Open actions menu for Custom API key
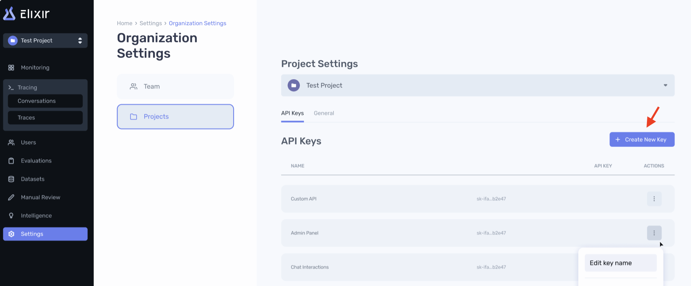Screen dimensions: 691x286 pyautogui.click(x=654, y=199)
